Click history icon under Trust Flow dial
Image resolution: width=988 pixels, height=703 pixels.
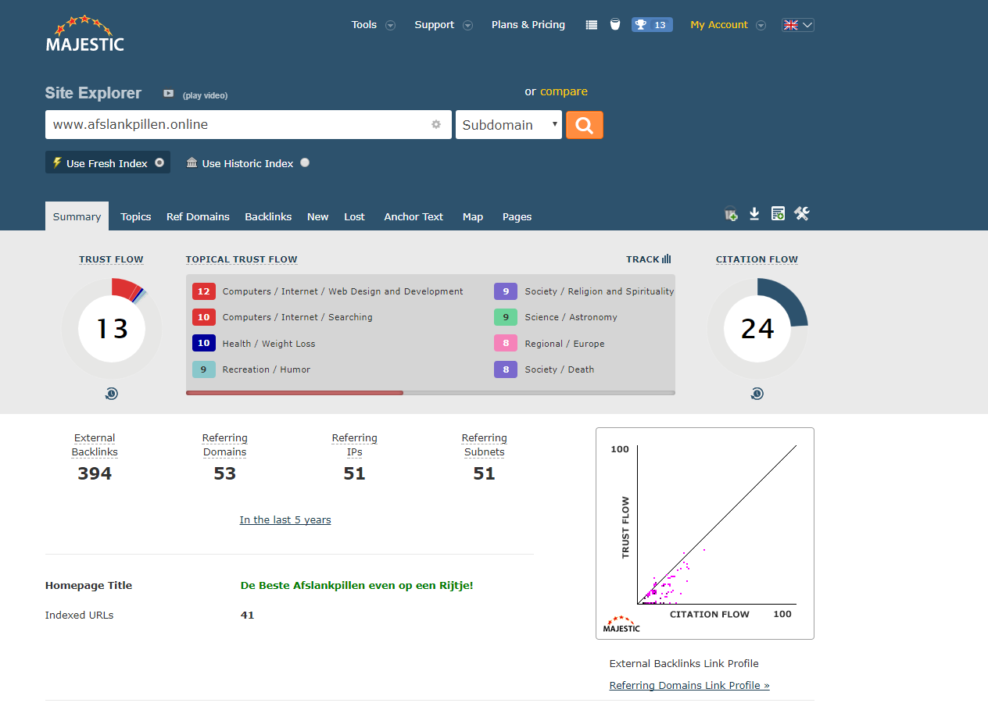pos(112,394)
